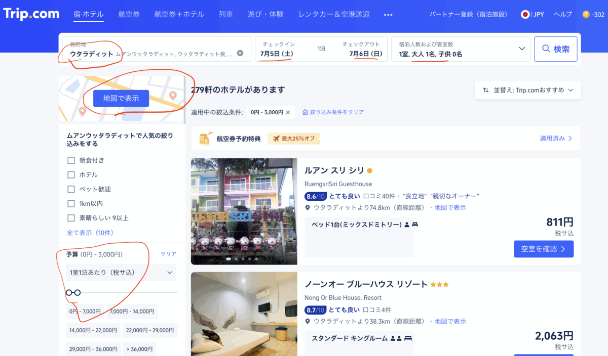Click the yellow dot badge beside ルアン スリ シリ
The width and height of the screenshot is (608, 356).
[369, 170]
